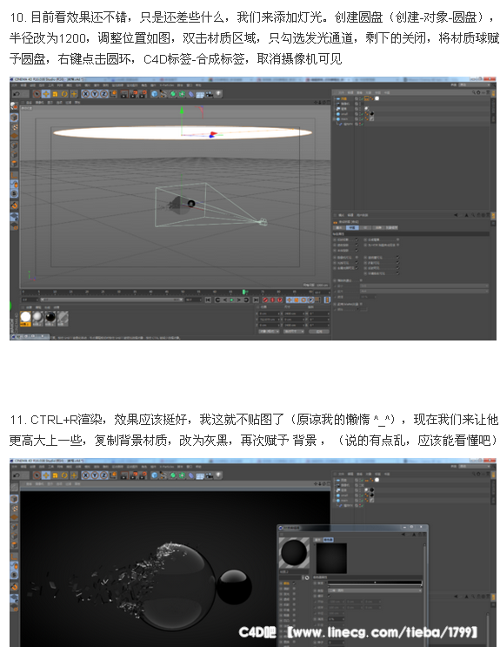Click the frame range slider bar in step 10
Image resolution: width=500 pixels, height=647 pixels.
click(x=111, y=300)
